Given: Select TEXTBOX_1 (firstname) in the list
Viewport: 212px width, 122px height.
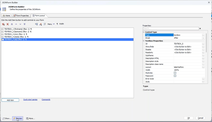Looking at the screenshot, I should (x=67, y=29).
